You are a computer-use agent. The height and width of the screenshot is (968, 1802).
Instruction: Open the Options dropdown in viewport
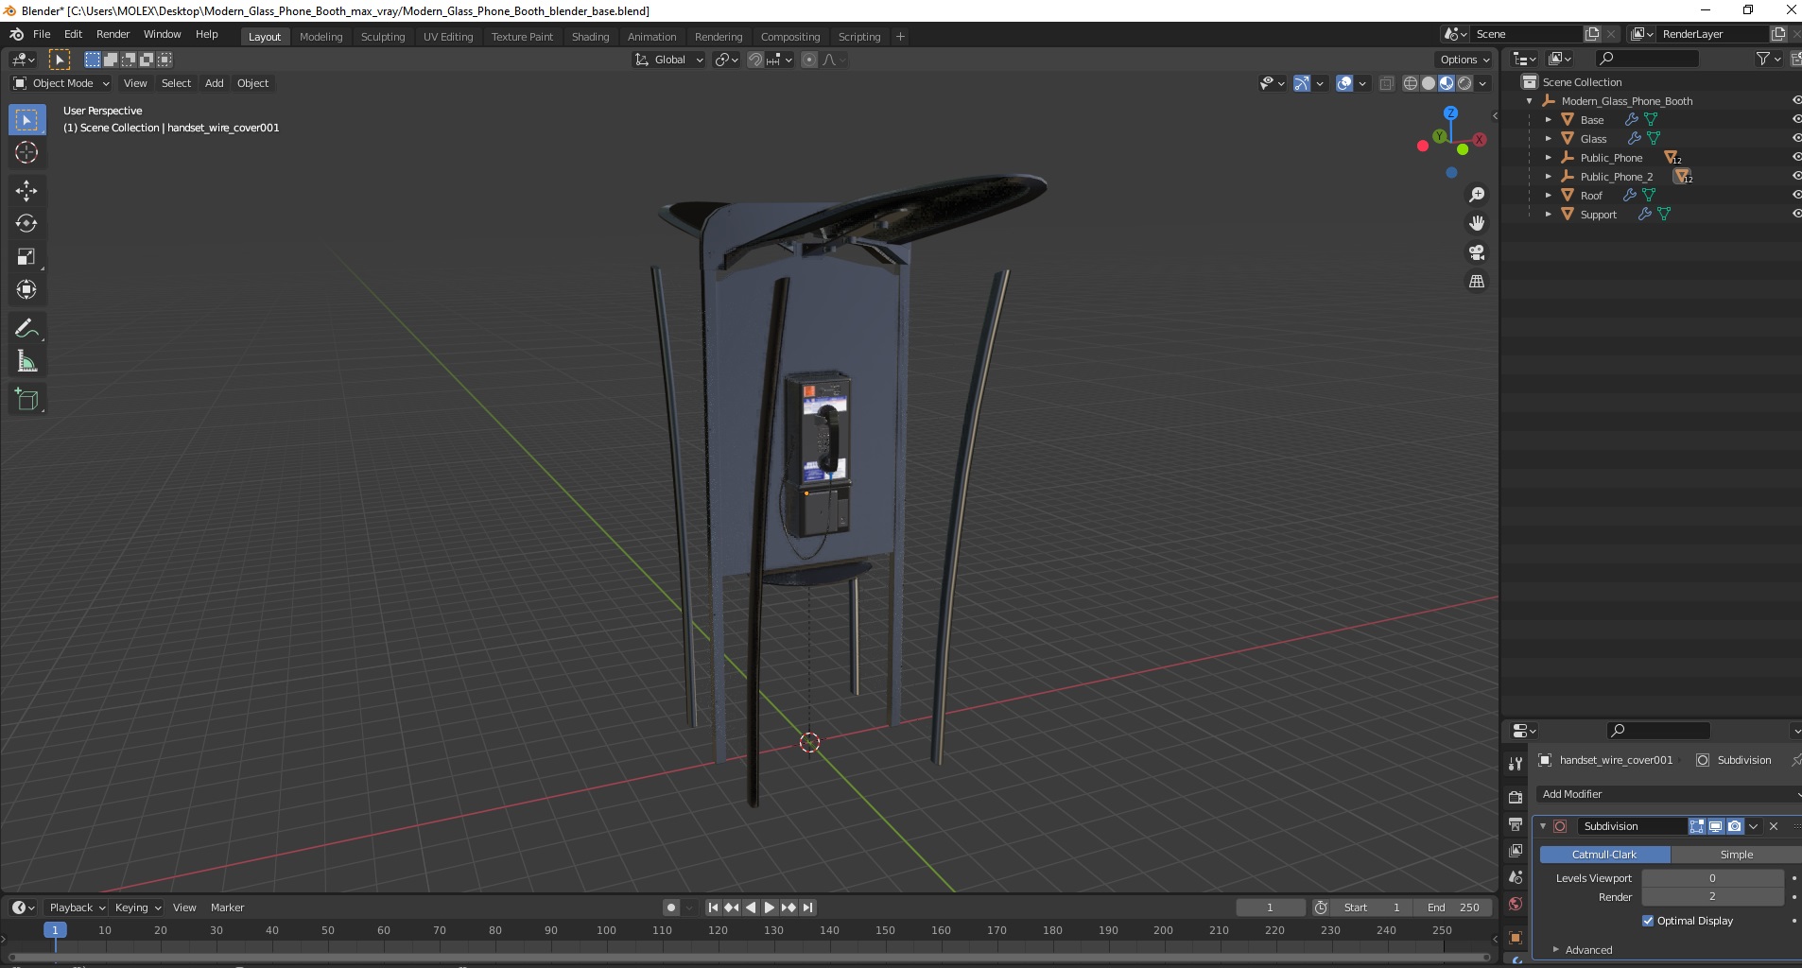pos(1465,60)
